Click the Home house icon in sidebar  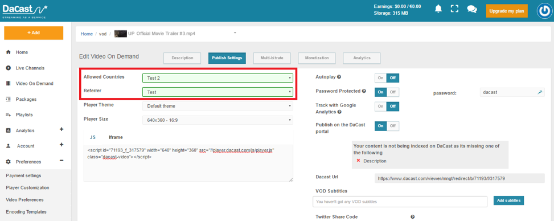(9, 52)
